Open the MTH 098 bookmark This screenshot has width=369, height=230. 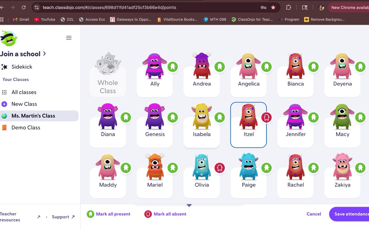pyautogui.click(x=215, y=19)
